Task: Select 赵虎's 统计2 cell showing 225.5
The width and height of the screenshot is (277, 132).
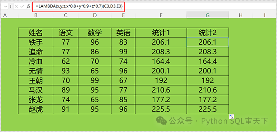Action: pyautogui.click(x=207, y=109)
